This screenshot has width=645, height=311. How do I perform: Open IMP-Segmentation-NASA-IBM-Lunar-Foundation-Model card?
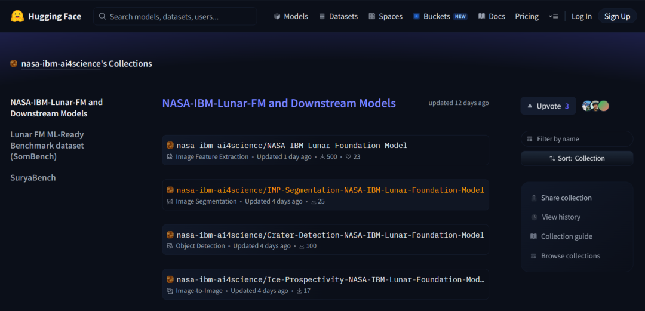coord(325,195)
